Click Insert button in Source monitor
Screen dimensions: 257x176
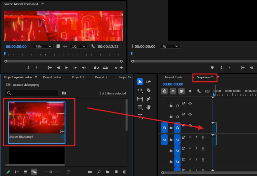pos(97,68)
